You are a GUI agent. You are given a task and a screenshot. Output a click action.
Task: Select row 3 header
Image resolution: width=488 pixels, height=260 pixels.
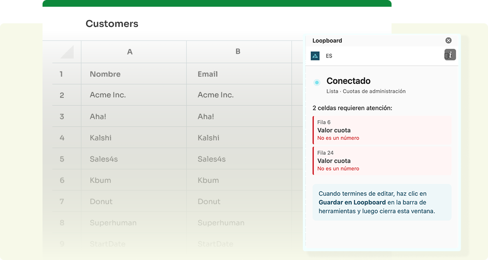coord(66,117)
